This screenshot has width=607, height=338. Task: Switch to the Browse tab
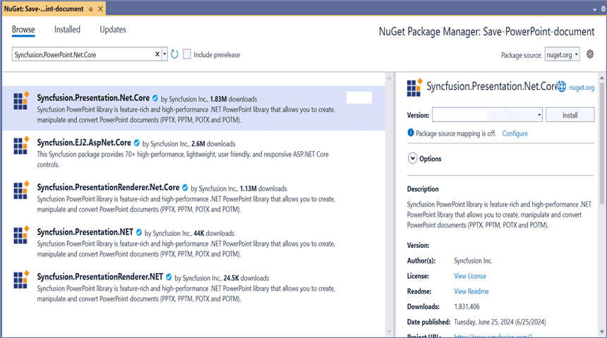point(23,30)
